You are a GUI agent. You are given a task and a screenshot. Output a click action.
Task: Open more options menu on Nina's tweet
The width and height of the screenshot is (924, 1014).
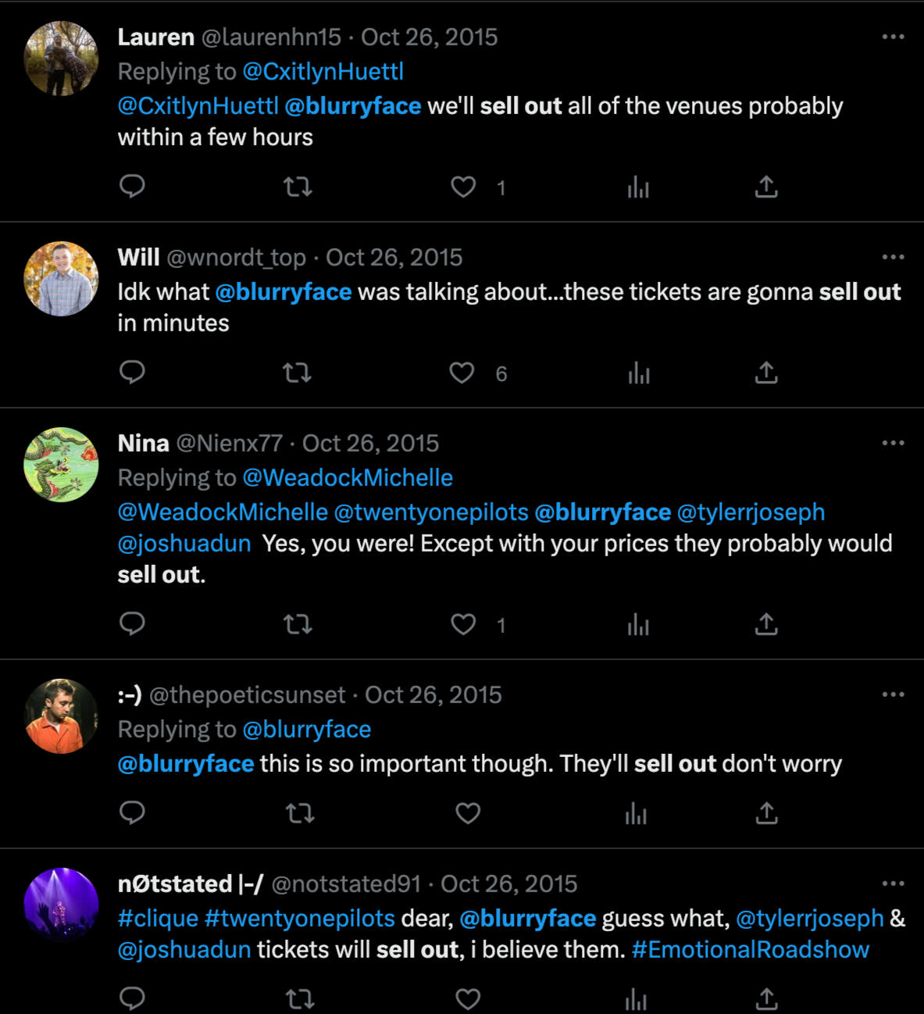click(x=893, y=443)
